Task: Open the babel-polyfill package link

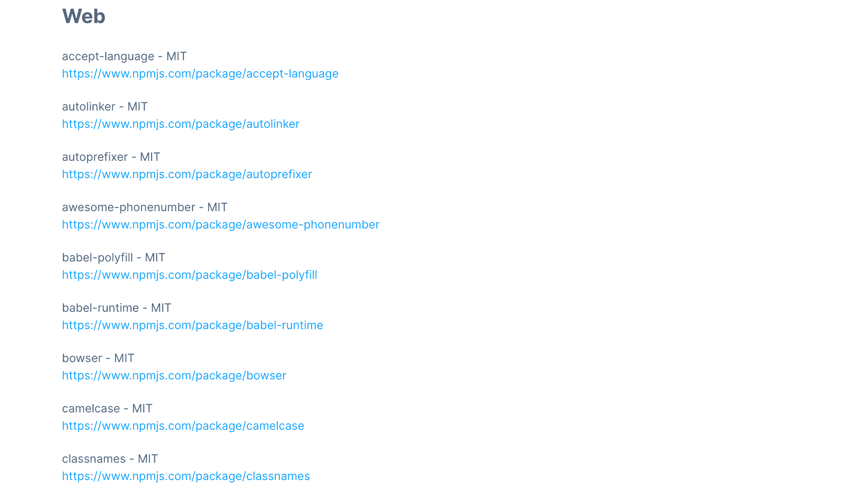Action: tap(189, 275)
